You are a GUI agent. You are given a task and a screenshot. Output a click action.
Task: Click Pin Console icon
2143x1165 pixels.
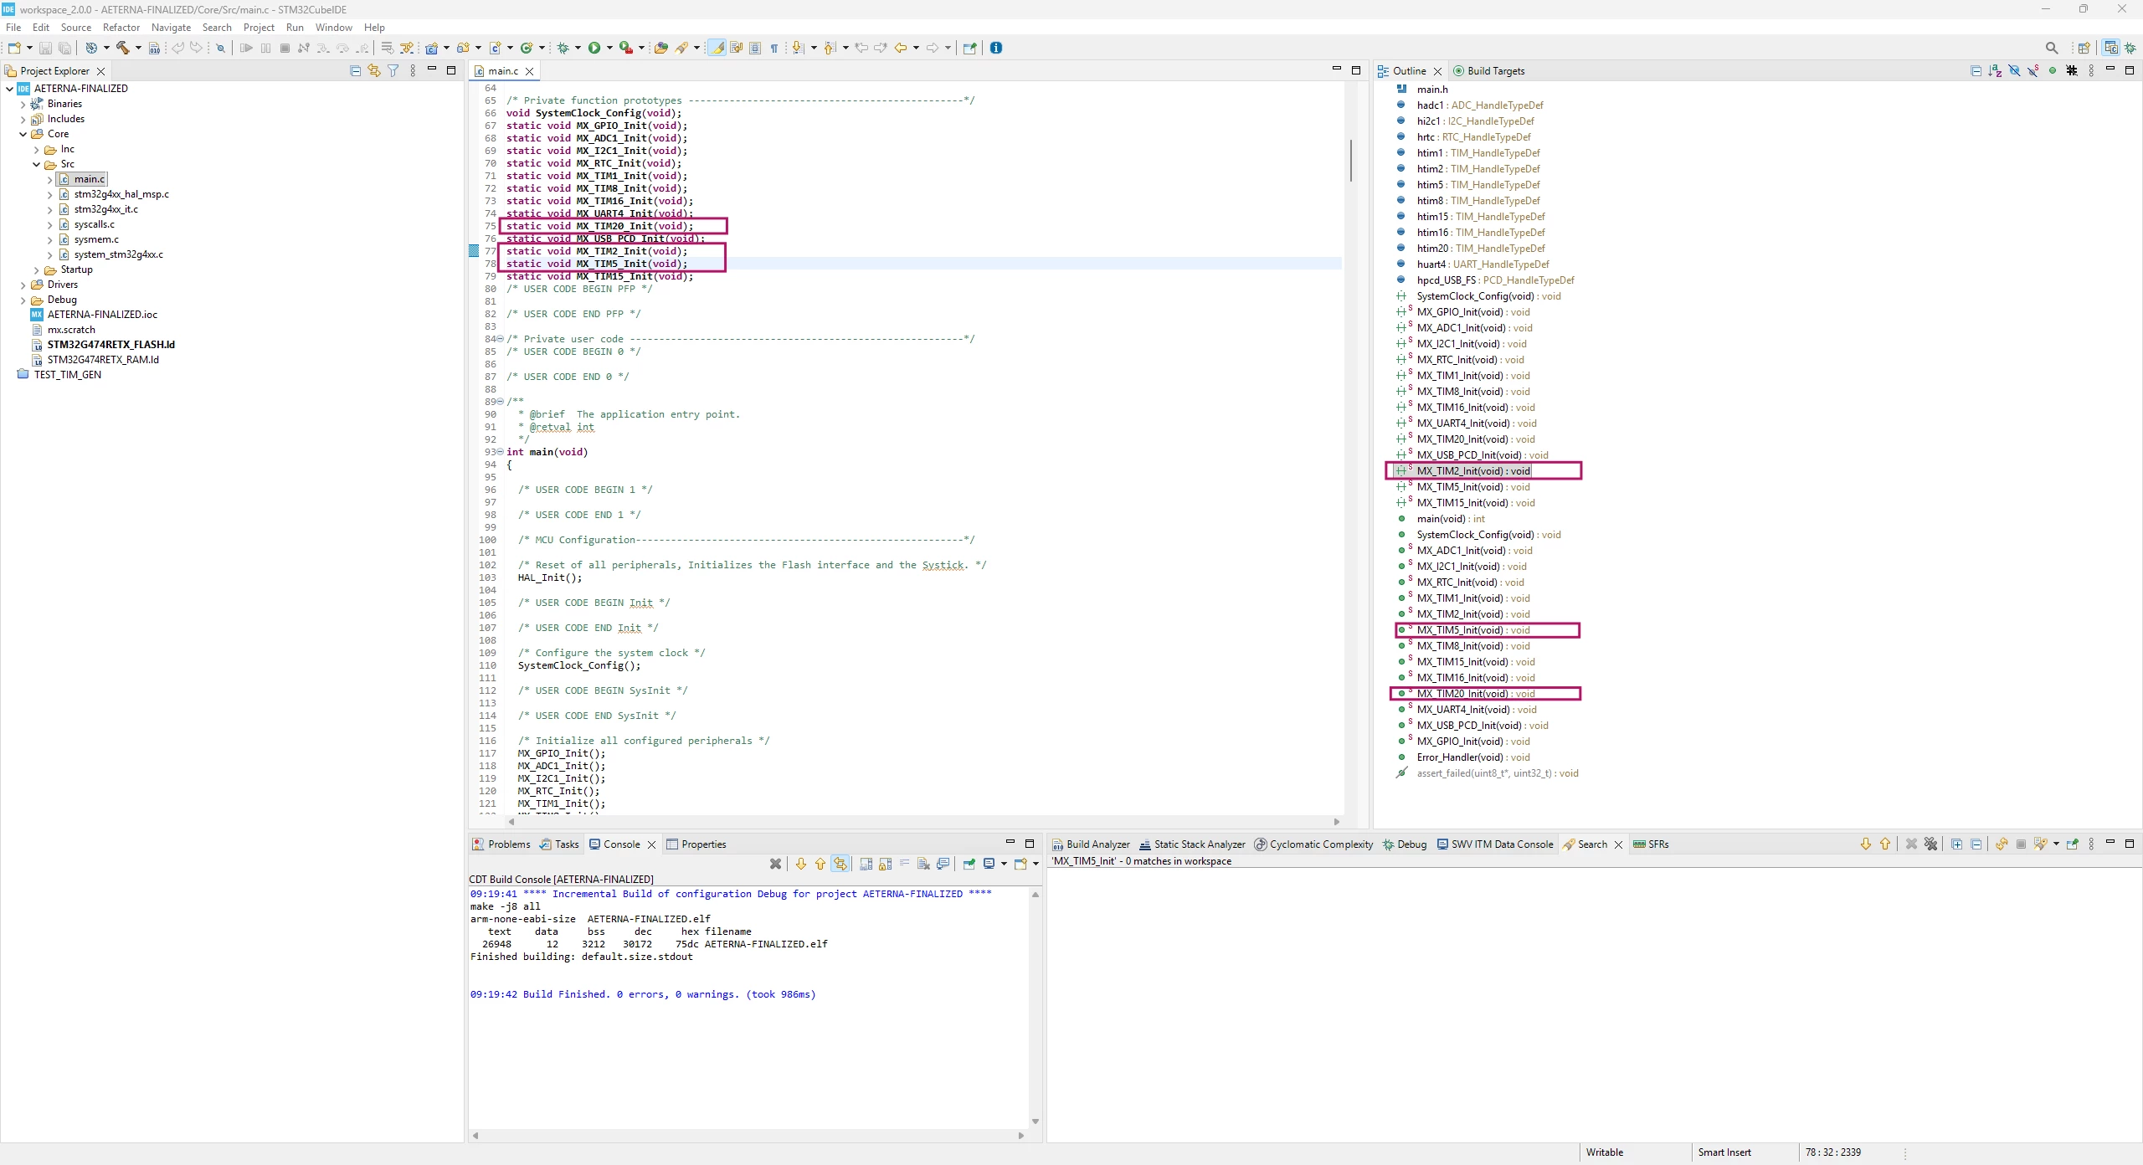[x=969, y=864]
